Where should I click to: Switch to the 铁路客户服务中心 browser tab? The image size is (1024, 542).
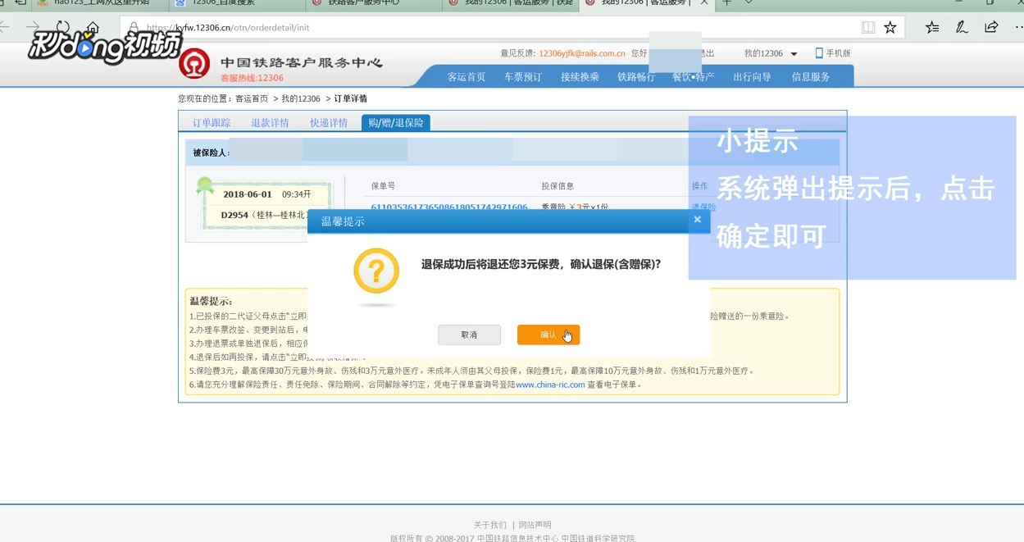click(x=373, y=3)
